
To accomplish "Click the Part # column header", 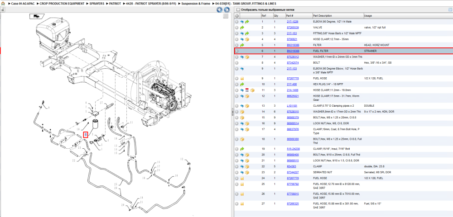I will (299, 15).
